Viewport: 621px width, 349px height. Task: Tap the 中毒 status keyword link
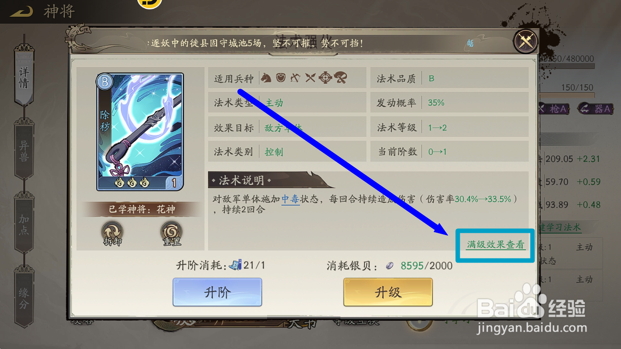290,199
